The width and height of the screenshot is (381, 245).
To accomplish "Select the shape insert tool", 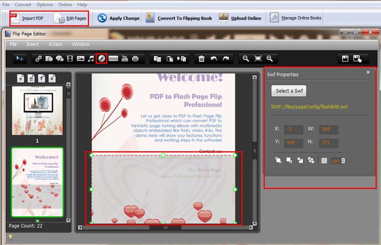I will [49, 59].
